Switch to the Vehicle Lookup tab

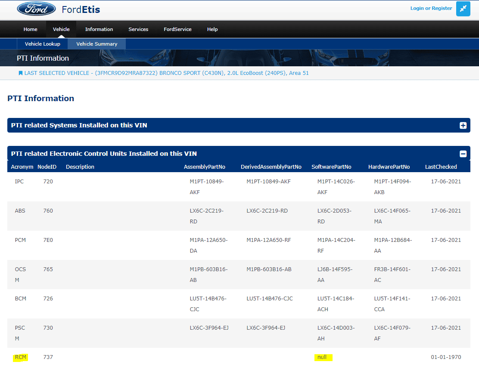tap(43, 44)
